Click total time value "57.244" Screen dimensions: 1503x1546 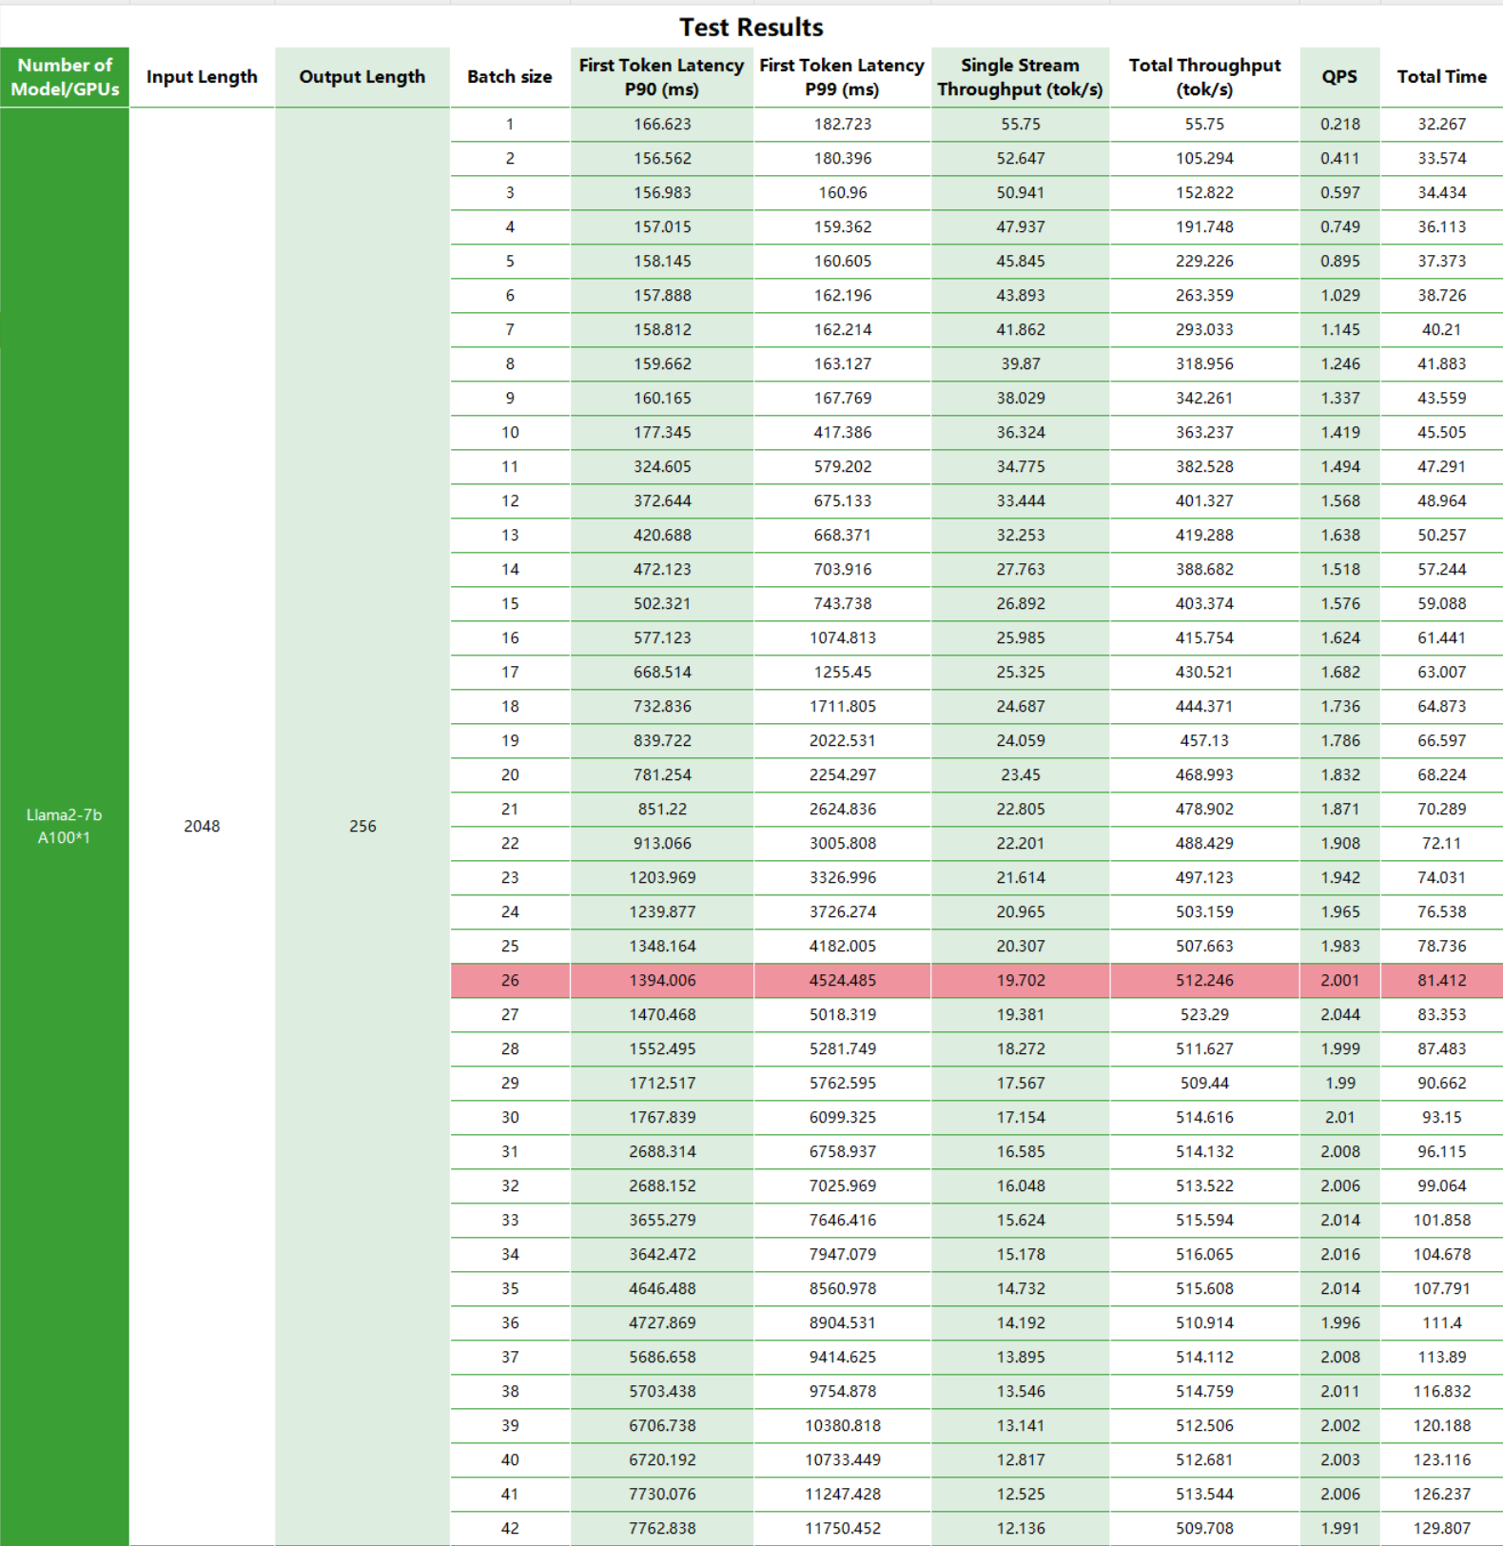pos(1441,570)
